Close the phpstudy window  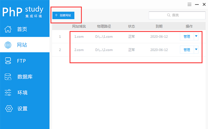tap(204, 5)
